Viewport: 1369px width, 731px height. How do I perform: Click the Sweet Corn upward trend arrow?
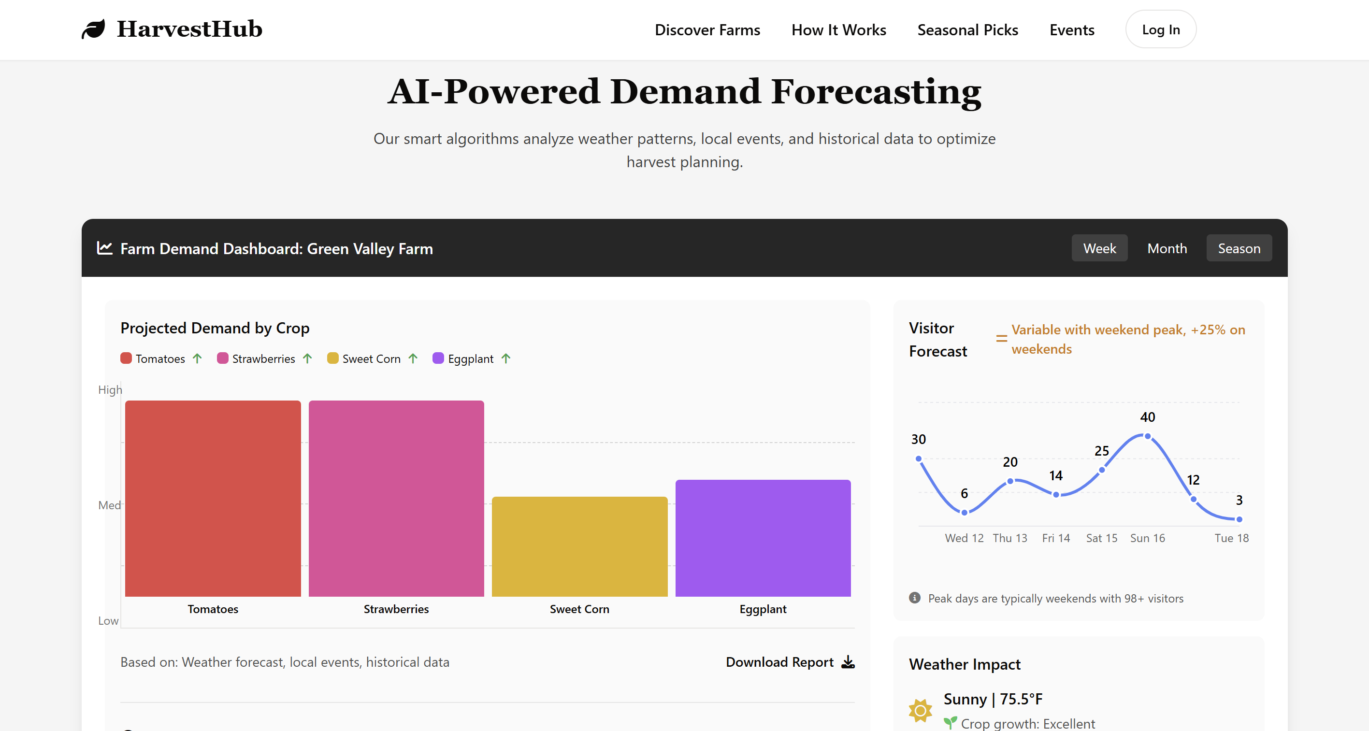(413, 358)
